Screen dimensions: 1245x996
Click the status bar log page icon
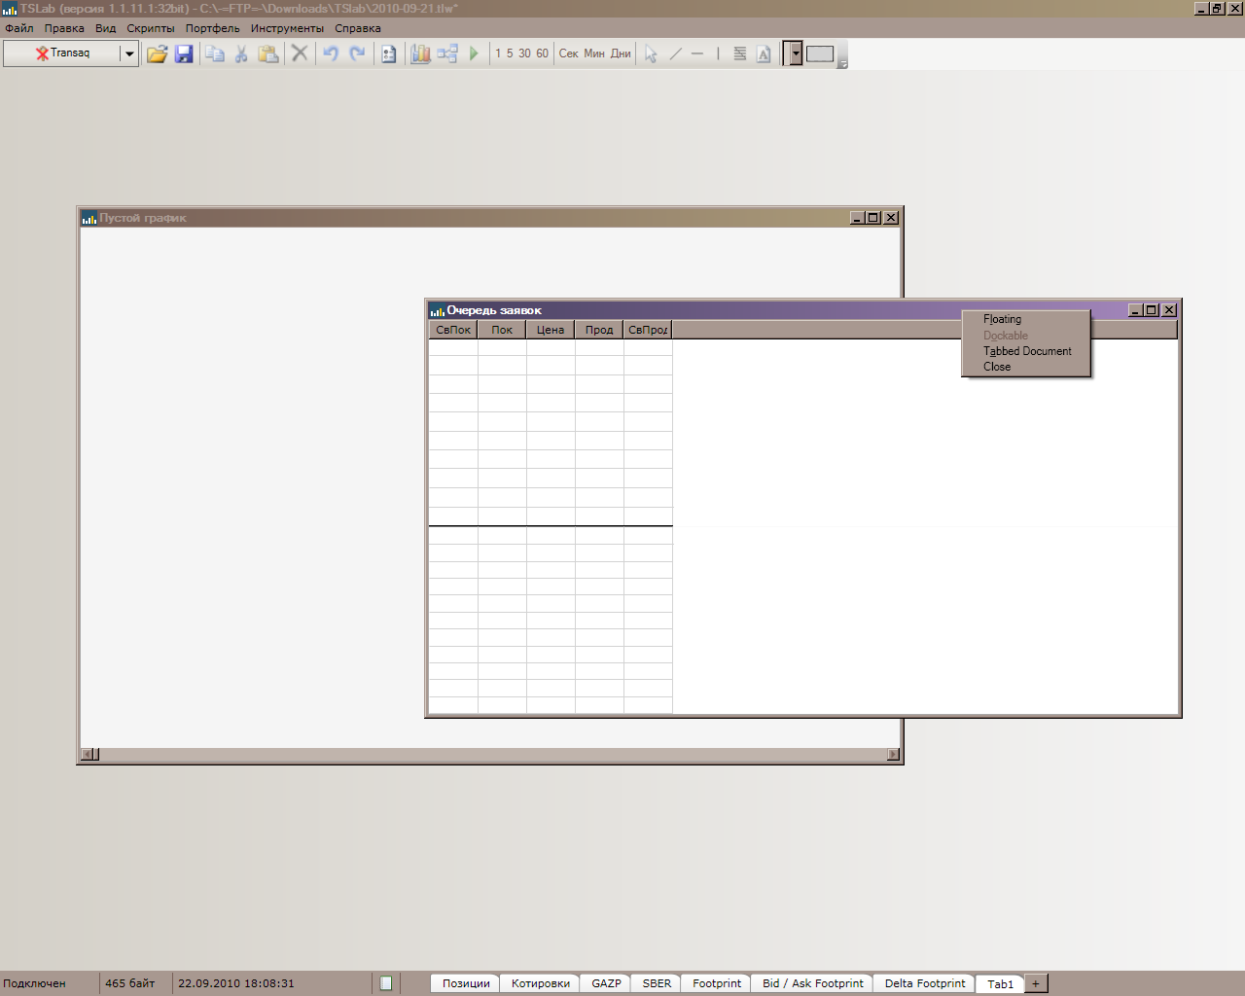click(x=386, y=983)
